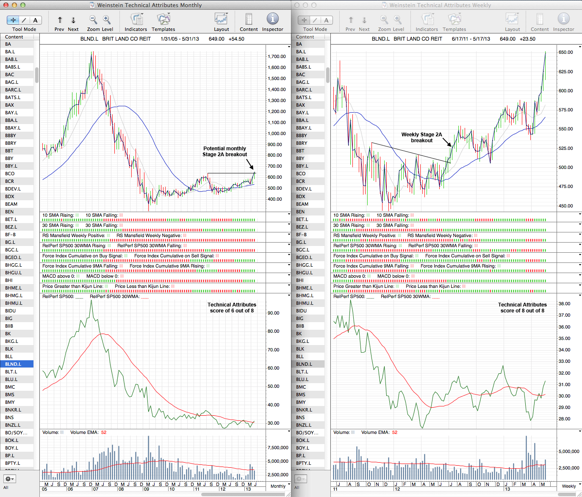This screenshot has height=497, width=582.
Task: Zoom out using Monthly window magnifier minus
Action: (x=93, y=20)
